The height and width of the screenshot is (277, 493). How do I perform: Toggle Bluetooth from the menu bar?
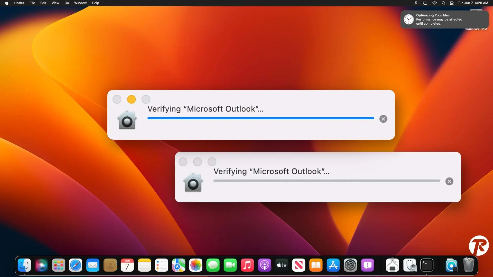click(x=416, y=3)
